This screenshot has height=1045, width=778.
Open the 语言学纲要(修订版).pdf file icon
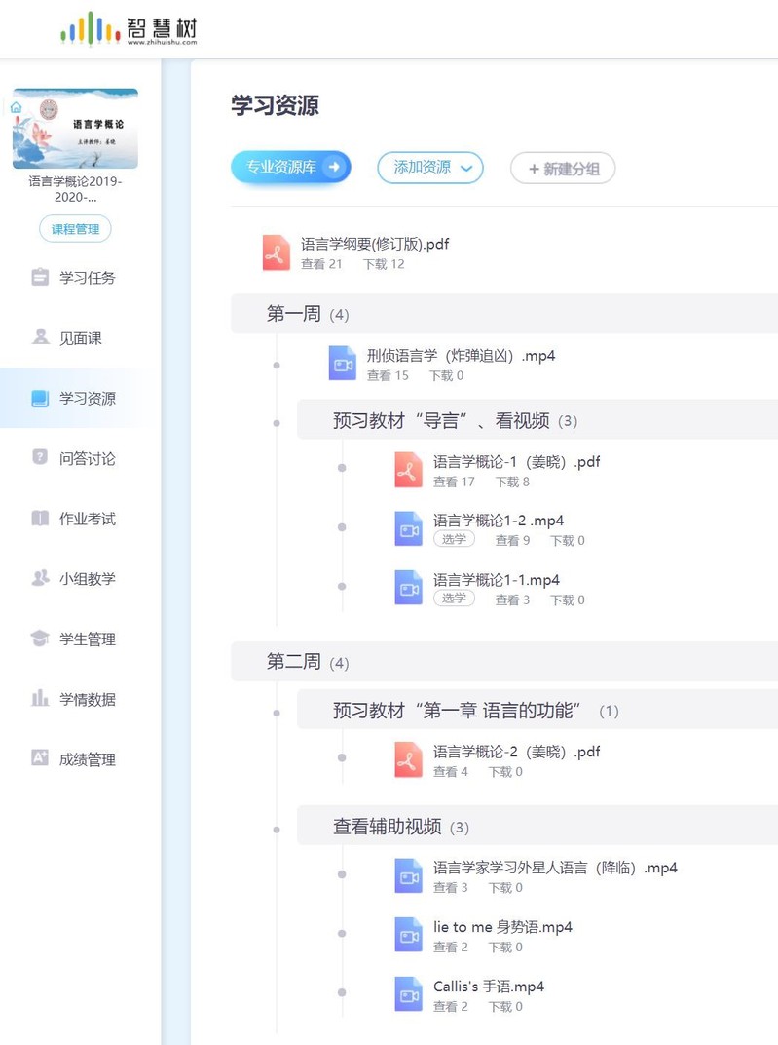point(277,253)
